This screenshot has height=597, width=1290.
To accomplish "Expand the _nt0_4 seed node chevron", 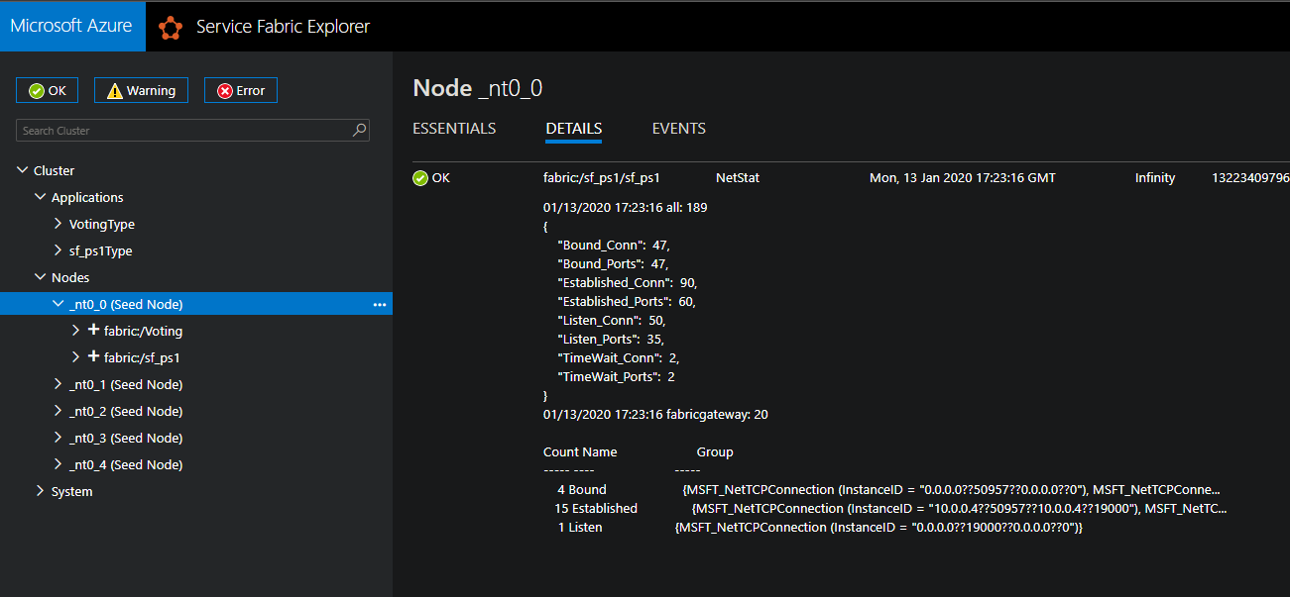I will [59, 464].
